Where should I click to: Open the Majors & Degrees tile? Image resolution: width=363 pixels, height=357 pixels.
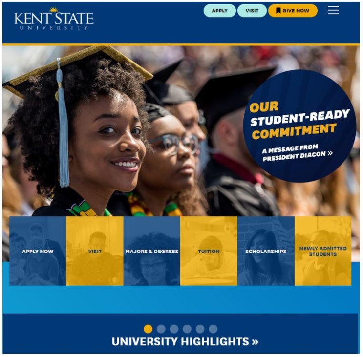click(152, 251)
